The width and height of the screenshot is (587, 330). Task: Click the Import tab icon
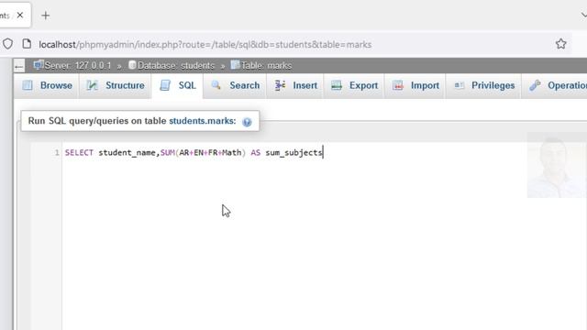coord(398,85)
